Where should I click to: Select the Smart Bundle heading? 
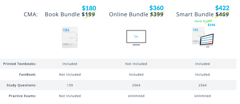tap(195, 14)
